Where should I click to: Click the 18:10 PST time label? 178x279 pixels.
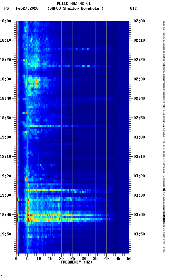[5, 40]
